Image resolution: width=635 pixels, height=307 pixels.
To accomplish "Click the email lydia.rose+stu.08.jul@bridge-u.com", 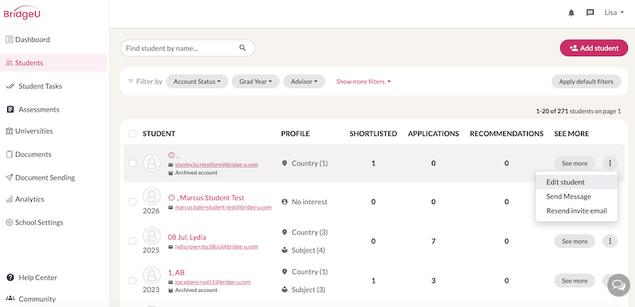I will tap(216, 246).
